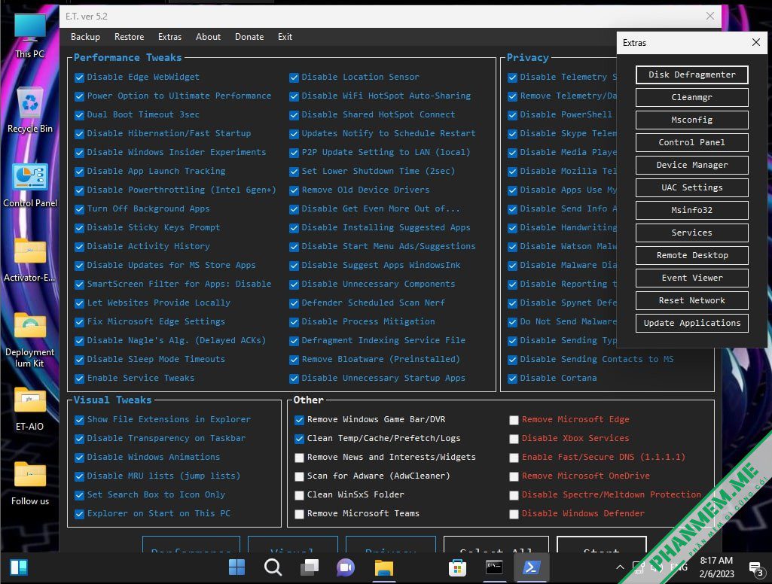Open the Windows Start menu

(x=236, y=567)
